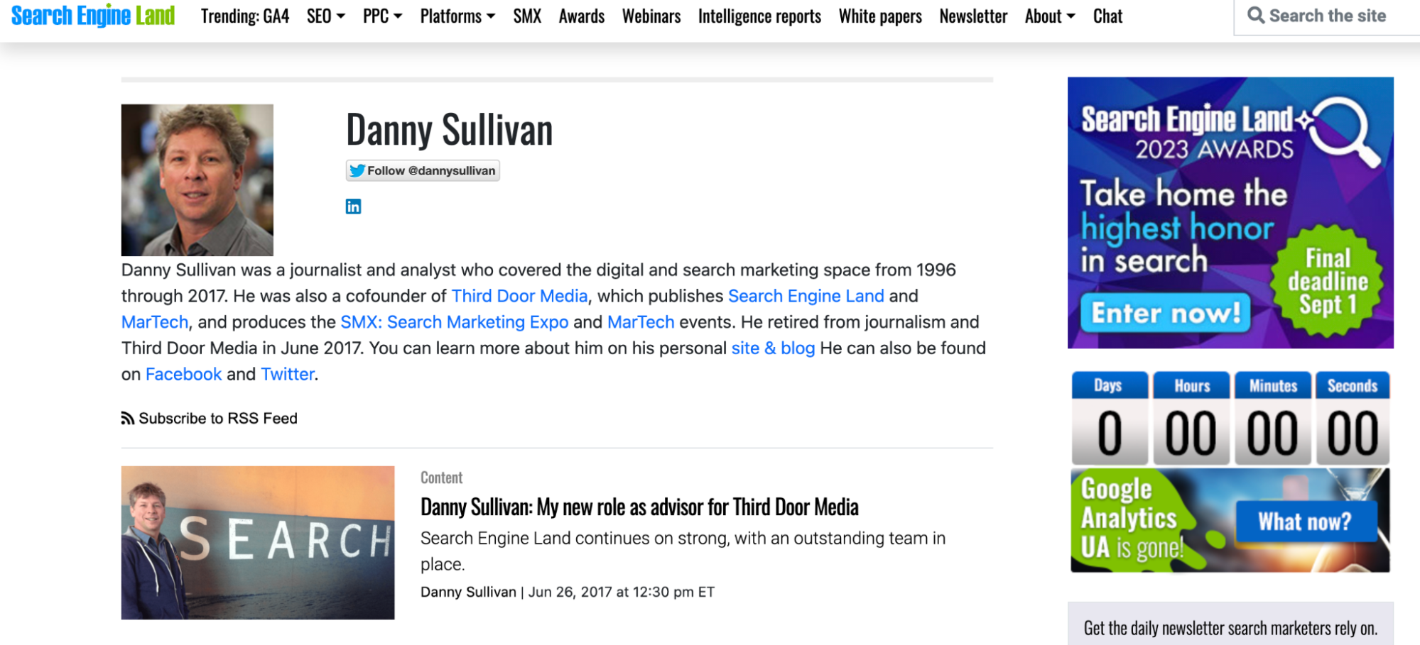1420x645 pixels.
Task: Expand the Platforms dropdown menu
Action: tap(457, 16)
